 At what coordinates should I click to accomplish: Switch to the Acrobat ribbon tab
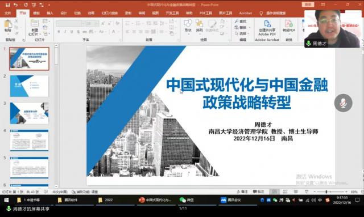pos(245,13)
